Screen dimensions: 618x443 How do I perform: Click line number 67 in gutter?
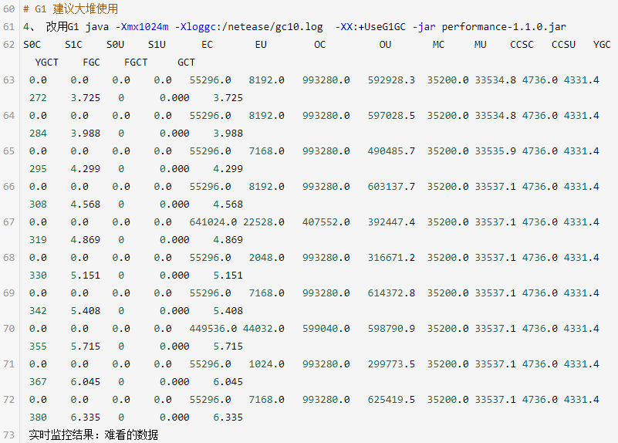(x=8, y=221)
